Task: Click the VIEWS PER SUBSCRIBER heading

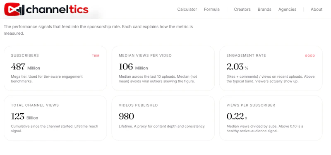Action: pos(251,105)
